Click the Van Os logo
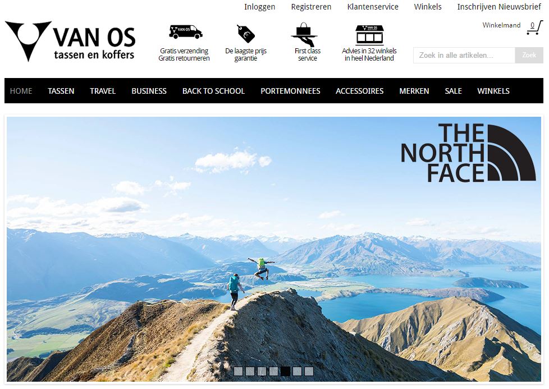Screen dimensions: 549x389 coord(70,42)
